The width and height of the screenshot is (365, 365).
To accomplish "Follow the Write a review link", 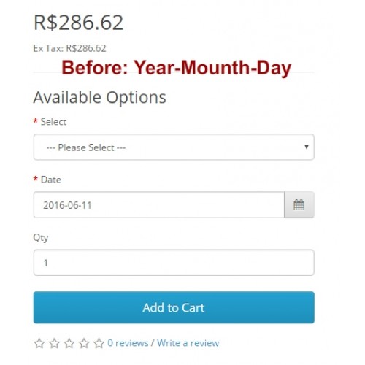I will (x=188, y=343).
